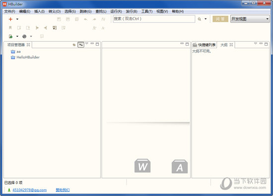Minimize the center editor area
This screenshot has width=273, height=196.
click(182, 43)
